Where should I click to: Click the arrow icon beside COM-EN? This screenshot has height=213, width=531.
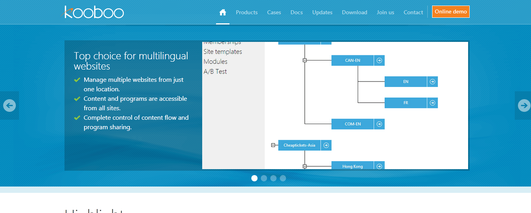coord(379,124)
